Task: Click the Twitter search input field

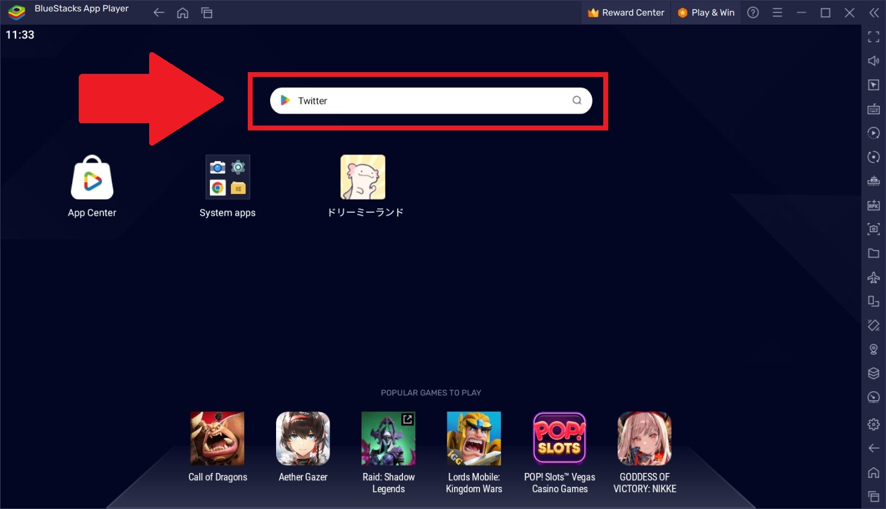Action: (x=431, y=100)
